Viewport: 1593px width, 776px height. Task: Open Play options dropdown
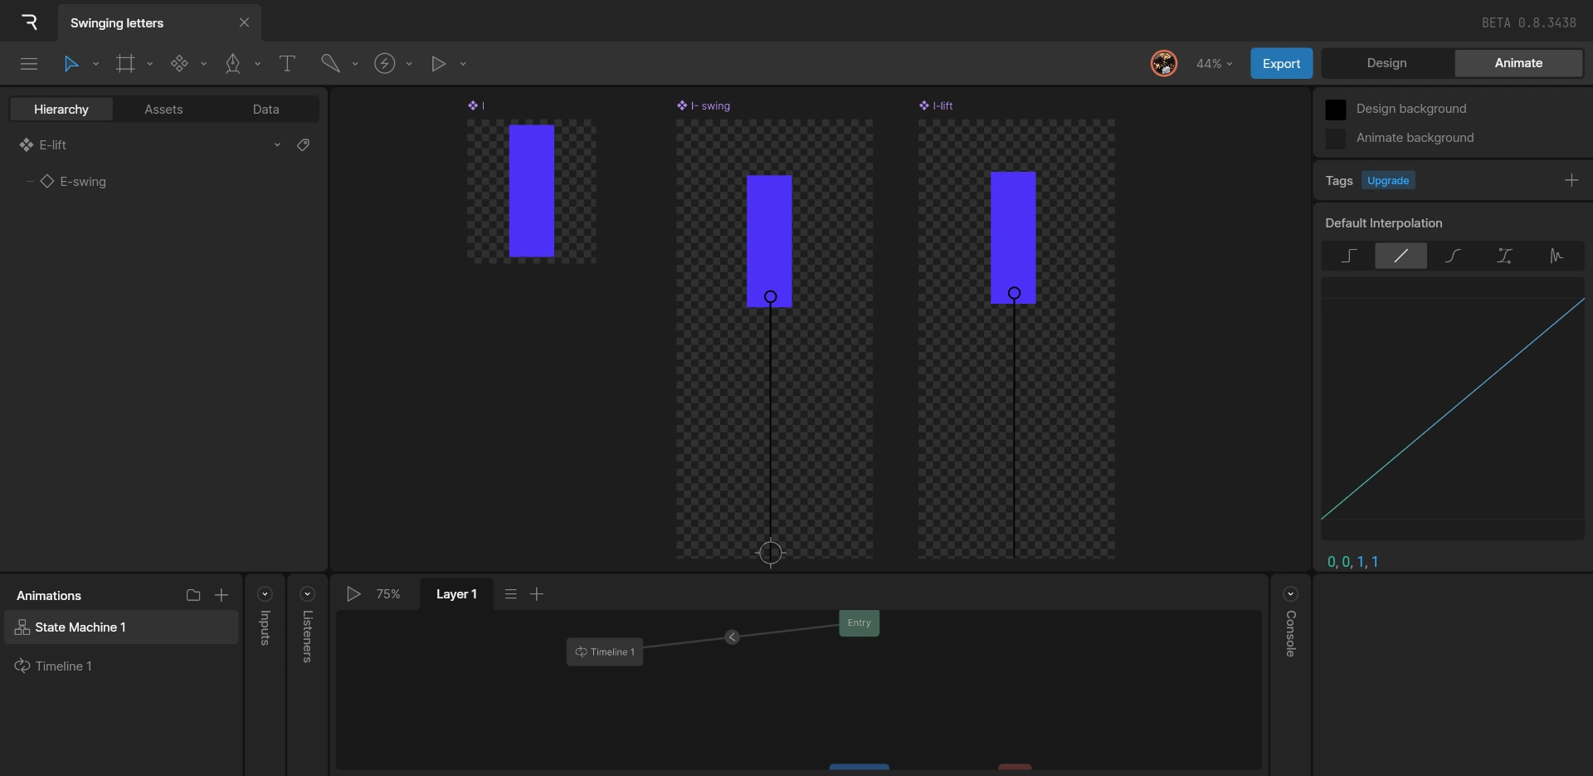coord(463,64)
